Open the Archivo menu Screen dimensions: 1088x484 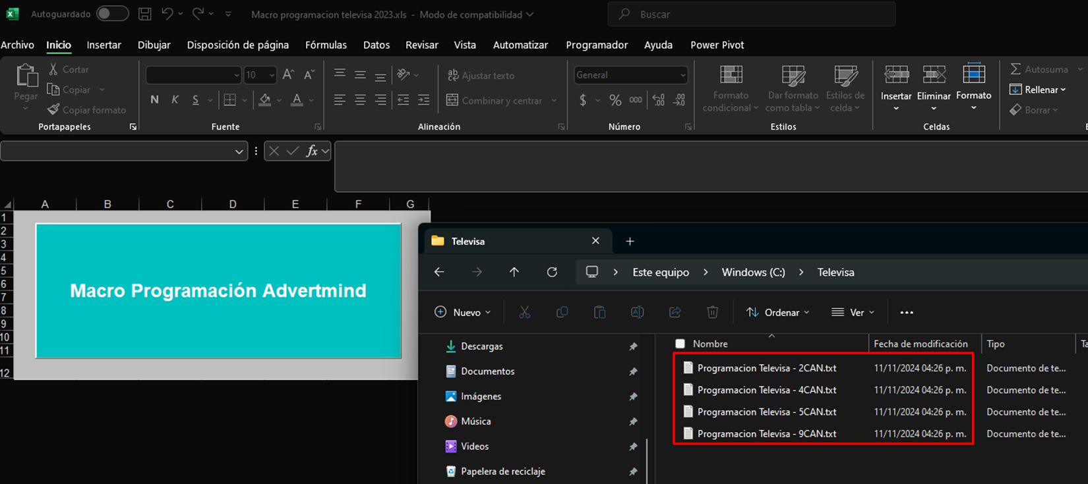[x=17, y=45]
